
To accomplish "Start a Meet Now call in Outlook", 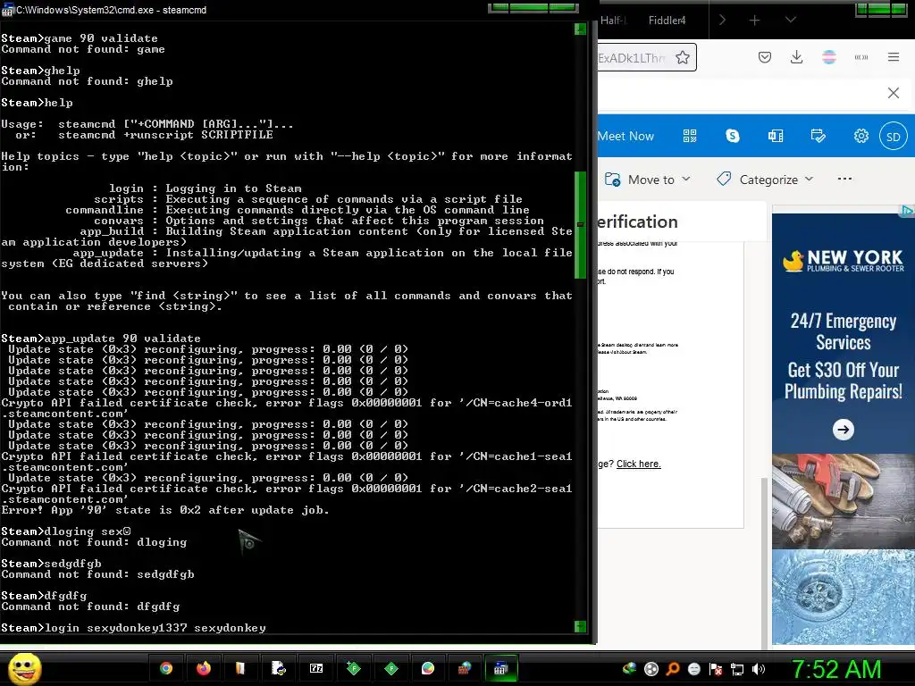I will (x=625, y=136).
